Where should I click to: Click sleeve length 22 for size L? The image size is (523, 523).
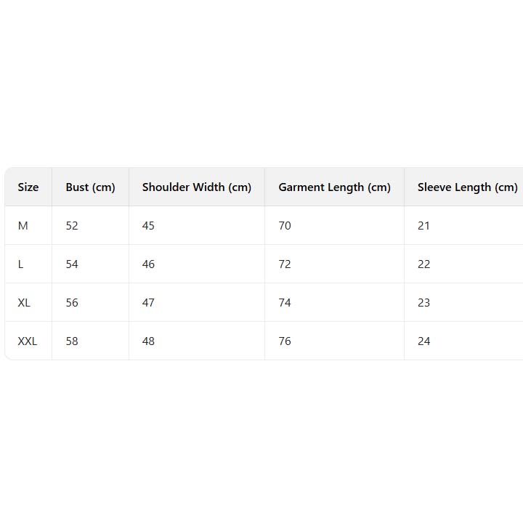[424, 264]
